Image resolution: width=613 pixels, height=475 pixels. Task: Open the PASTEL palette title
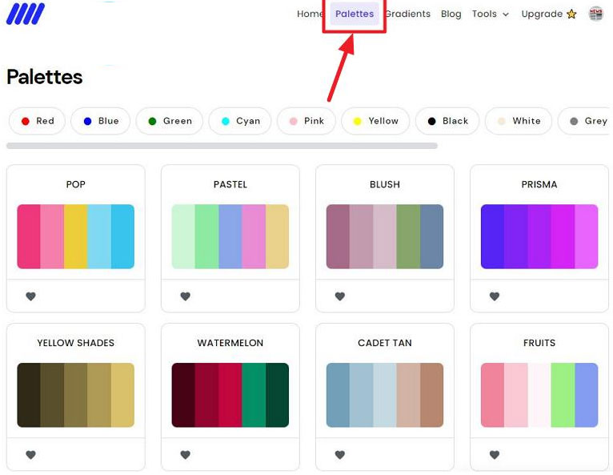click(x=230, y=184)
